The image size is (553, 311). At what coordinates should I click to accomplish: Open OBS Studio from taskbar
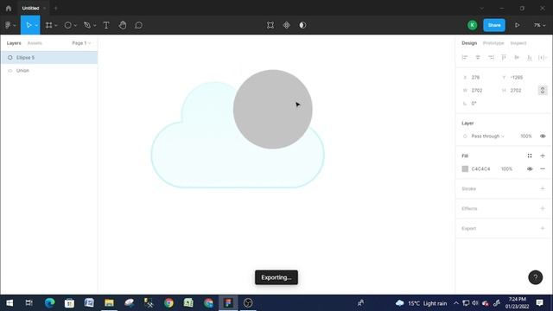coord(248,303)
